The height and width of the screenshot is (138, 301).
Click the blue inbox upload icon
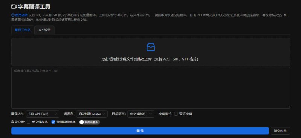(x=151, y=47)
